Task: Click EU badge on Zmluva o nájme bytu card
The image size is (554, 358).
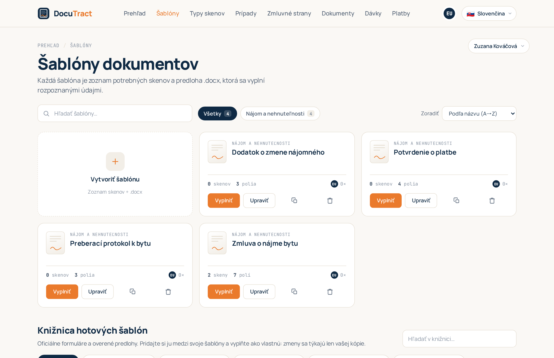Action: coord(334,275)
